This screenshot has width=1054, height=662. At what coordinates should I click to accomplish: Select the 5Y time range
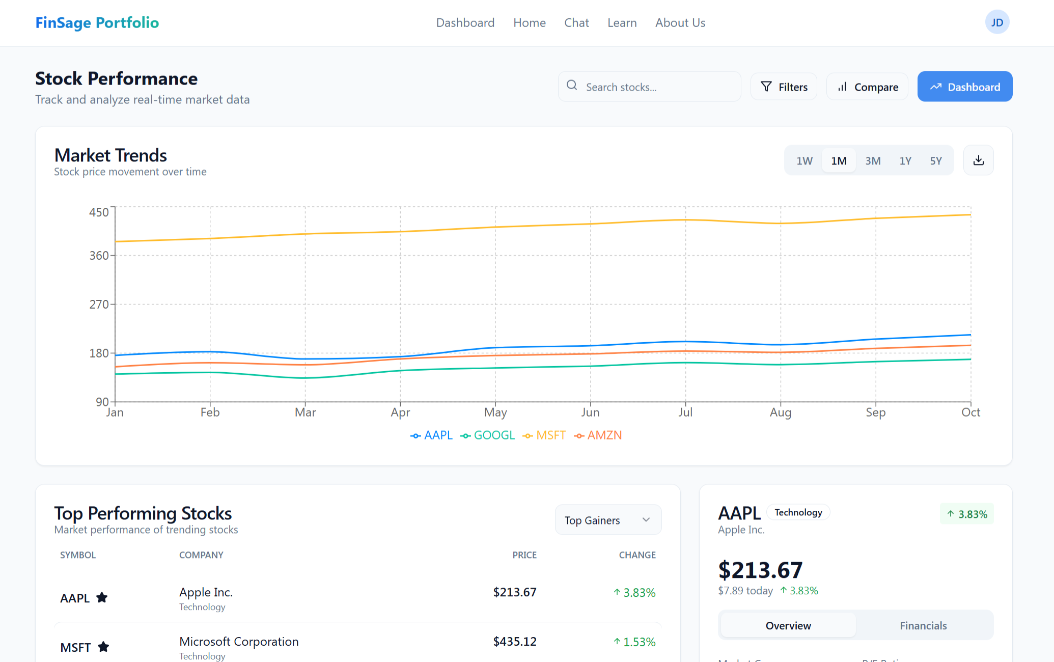(935, 161)
